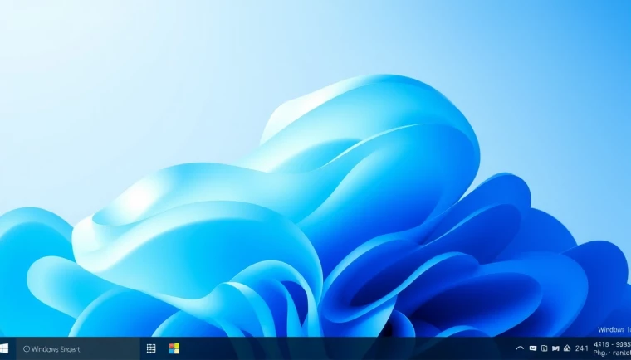Expand the hidden tray icons chevron

pyautogui.click(x=520, y=348)
